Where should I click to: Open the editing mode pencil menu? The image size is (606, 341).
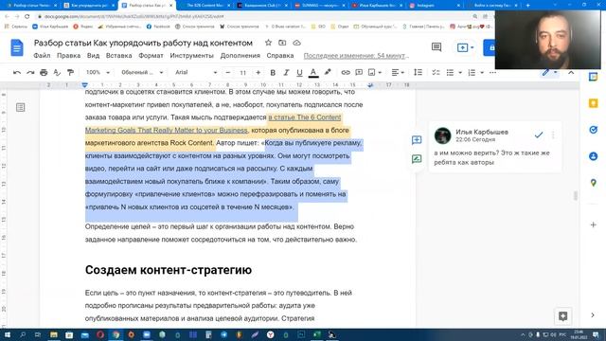(x=549, y=72)
